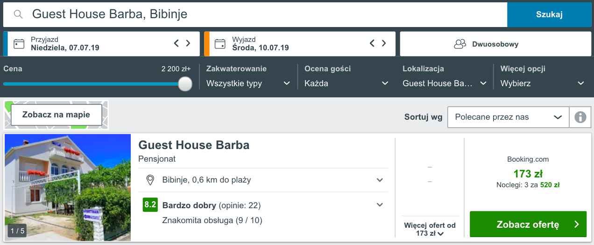Viewport: 594px width, 245px height.
Task: Click Zobacz na mapie map button
Action: (56, 115)
